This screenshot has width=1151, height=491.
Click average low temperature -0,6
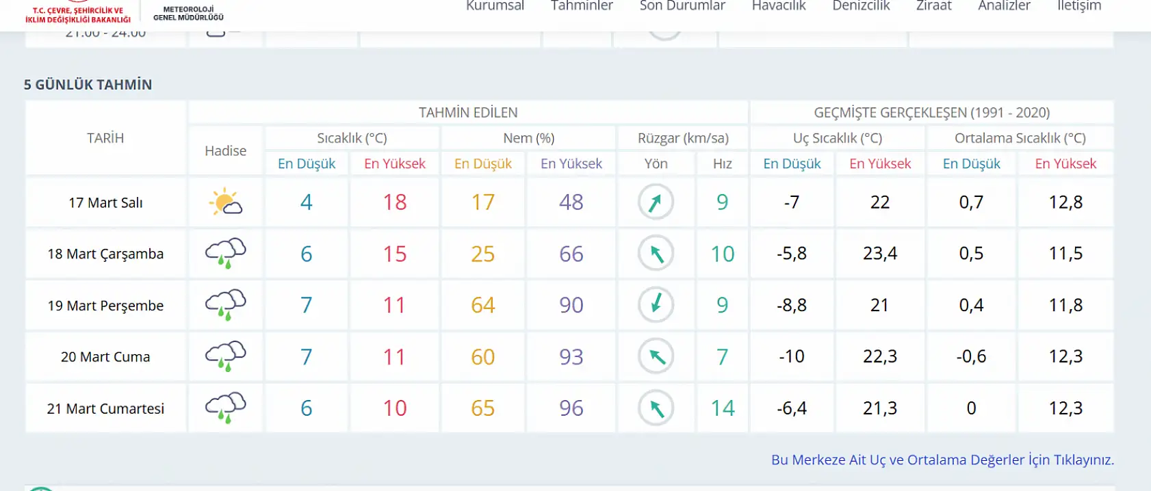coord(971,356)
